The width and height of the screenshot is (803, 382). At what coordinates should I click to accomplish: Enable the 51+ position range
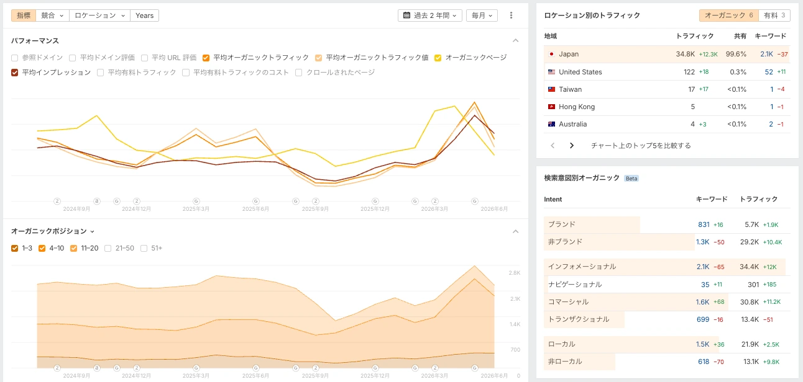tap(144, 248)
